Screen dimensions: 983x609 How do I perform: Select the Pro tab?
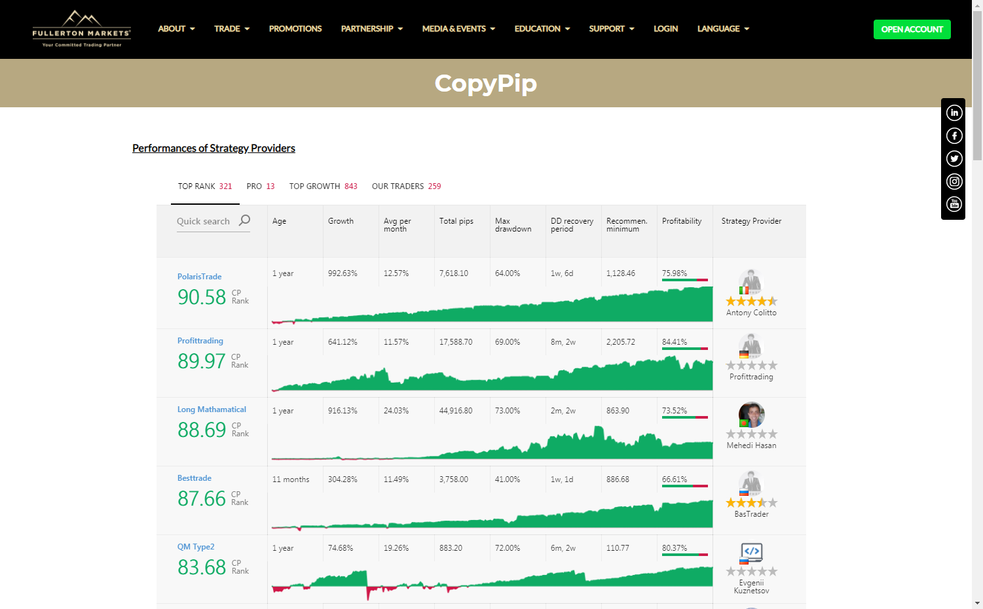pos(261,186)
